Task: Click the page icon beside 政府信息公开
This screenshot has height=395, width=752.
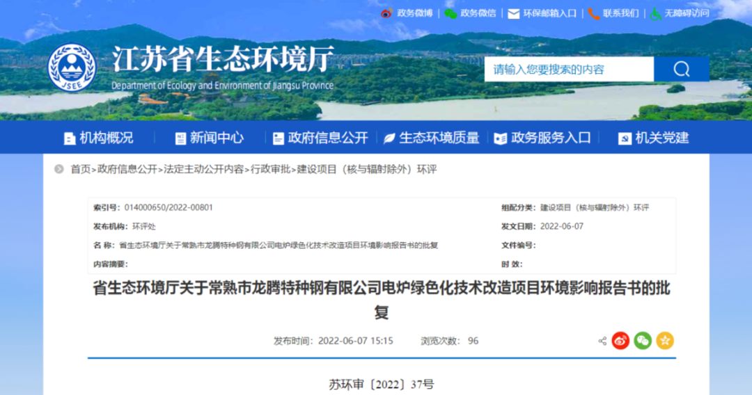Action: tap(278, 138)
